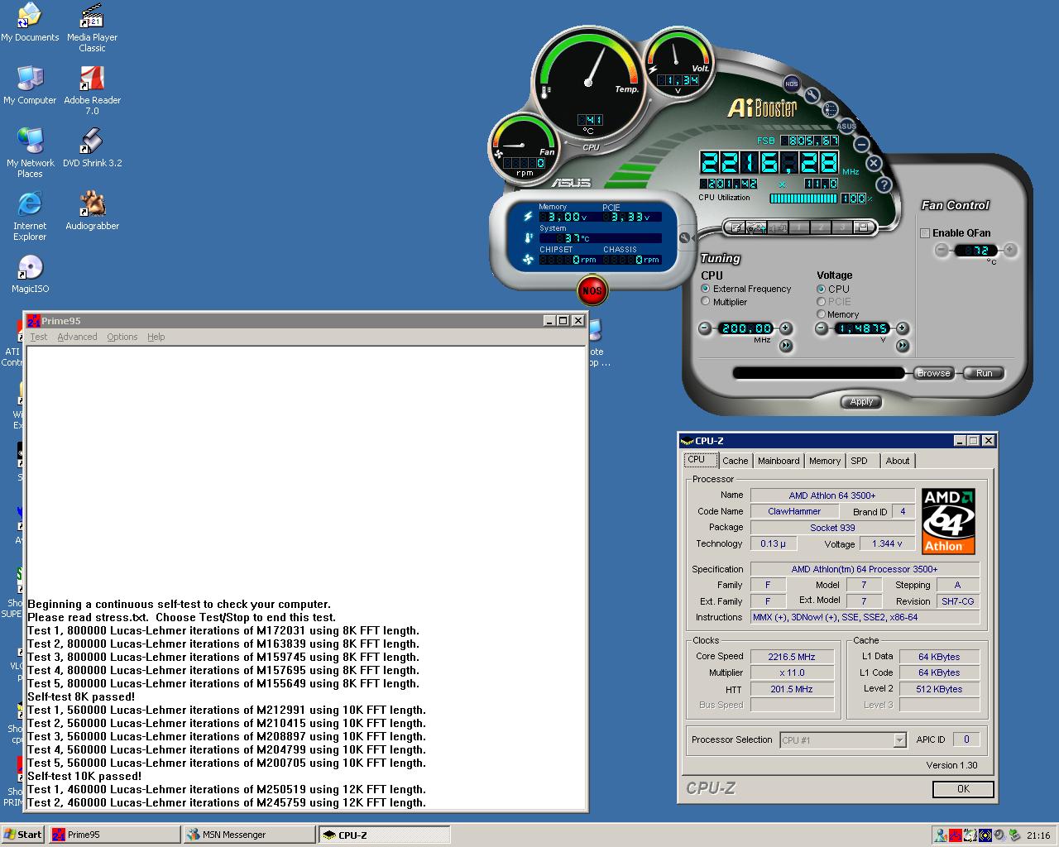Click the black program path field in AI Booster
1059x847 pixels.
(819, 373)
